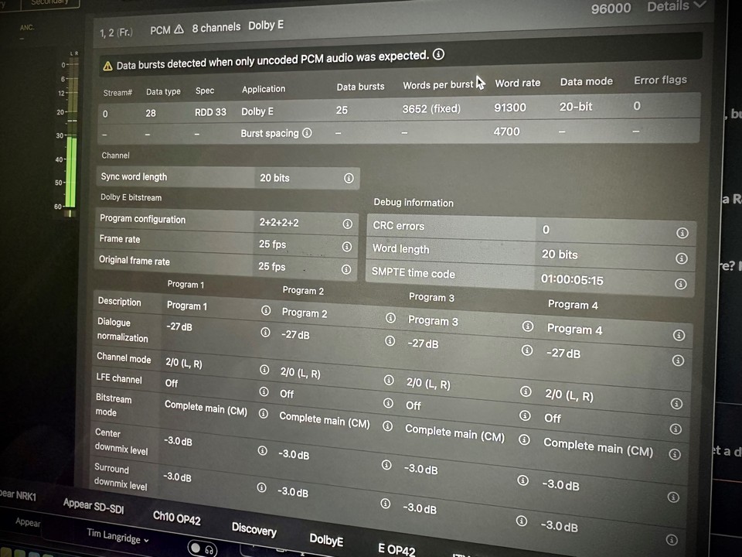Open the Burst spacing info icon
Screen dimensions: 742x557
(x=307, y=133)
